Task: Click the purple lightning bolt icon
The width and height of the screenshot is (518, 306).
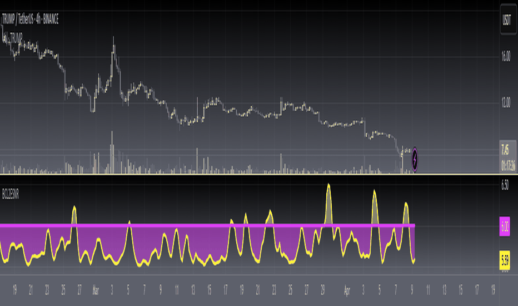Action: (x=415, y=160)
